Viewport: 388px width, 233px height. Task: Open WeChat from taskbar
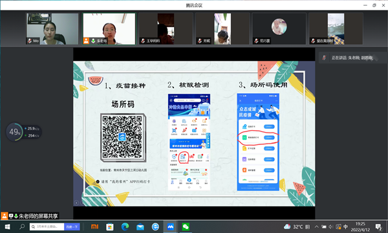[186, 227]
